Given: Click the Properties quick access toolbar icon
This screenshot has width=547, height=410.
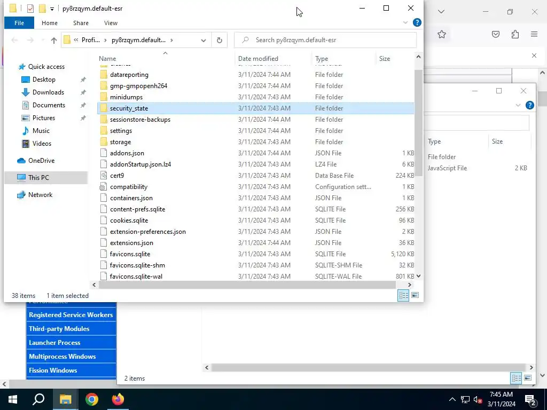Looking at the screenshot, I should [30, 9].
